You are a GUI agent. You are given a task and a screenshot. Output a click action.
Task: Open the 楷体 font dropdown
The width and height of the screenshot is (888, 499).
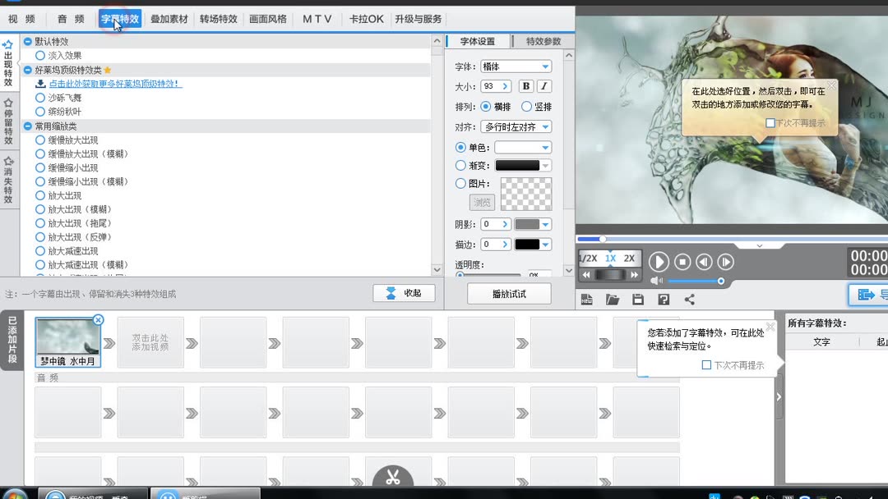tap(516, 66)
